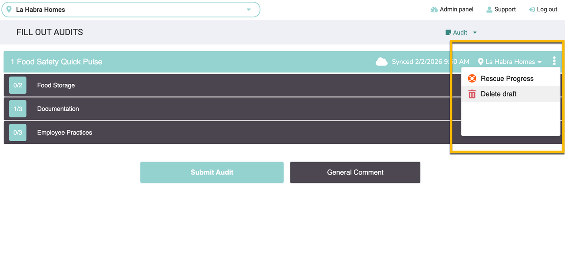Expand the Food Storage section
Image resolution: width=565 pixels, height=262 pixels.
point(56,85)
